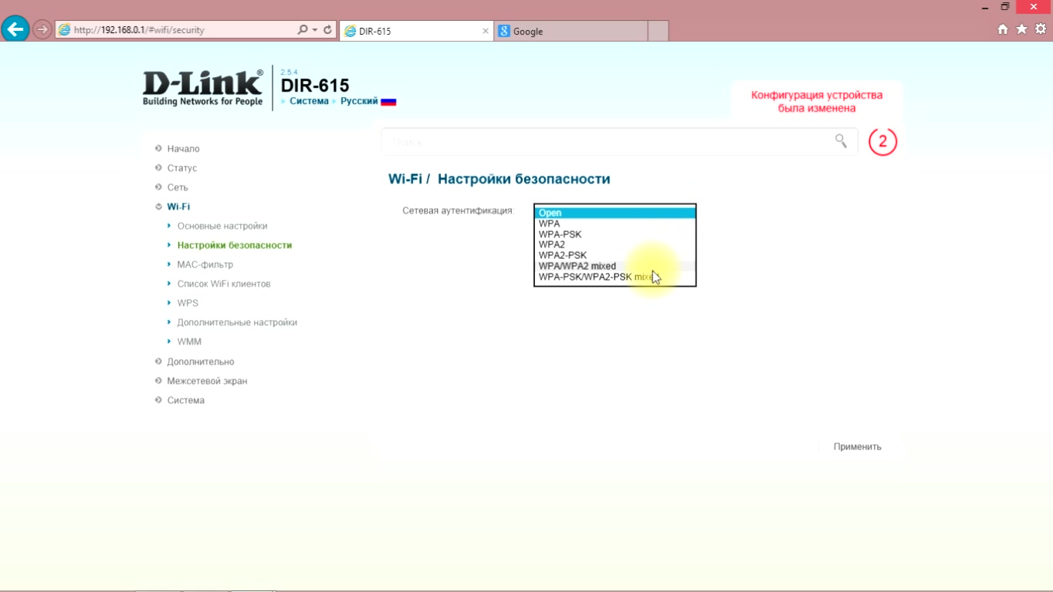Click the D-Link logo
1053x592 pixels.
(203, 88)
